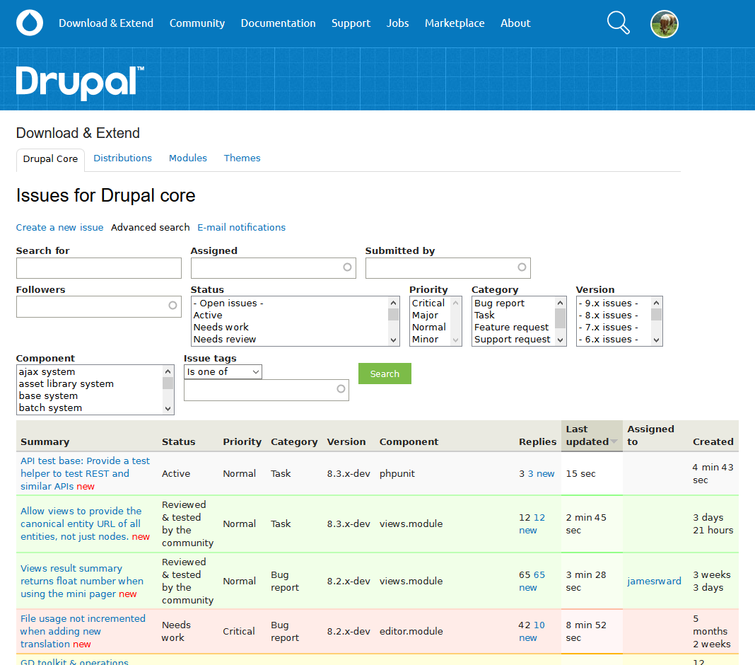This screenshot has width=755, height=665.
Task: Click '3 new' replies link
Action: [x=541, y=474]
